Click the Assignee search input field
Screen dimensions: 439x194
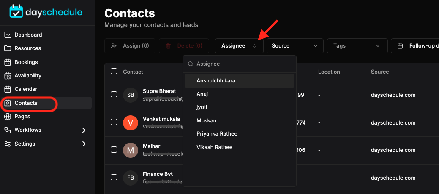pos(240,64)
